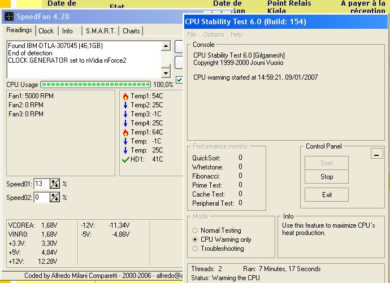Click the green checkmark icon beside HD1: 41C

(125, 159)
